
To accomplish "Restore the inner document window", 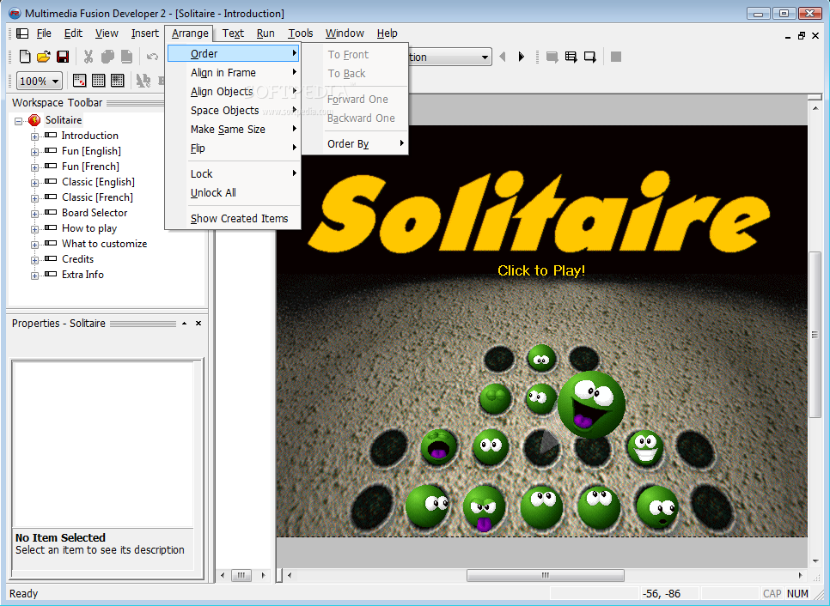I will [x=802, y=35].
